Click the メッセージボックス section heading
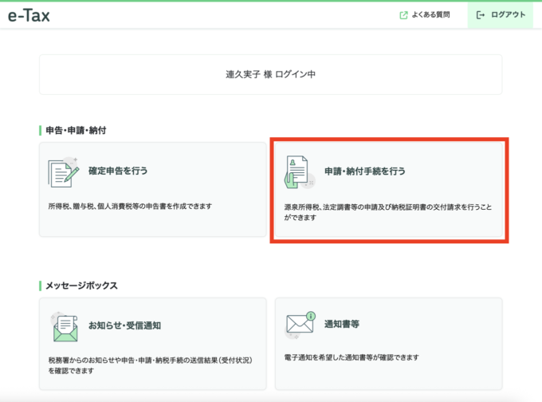The height and width of the screenshot is (402, 542). pyautogui.click(x=81, y=286)
